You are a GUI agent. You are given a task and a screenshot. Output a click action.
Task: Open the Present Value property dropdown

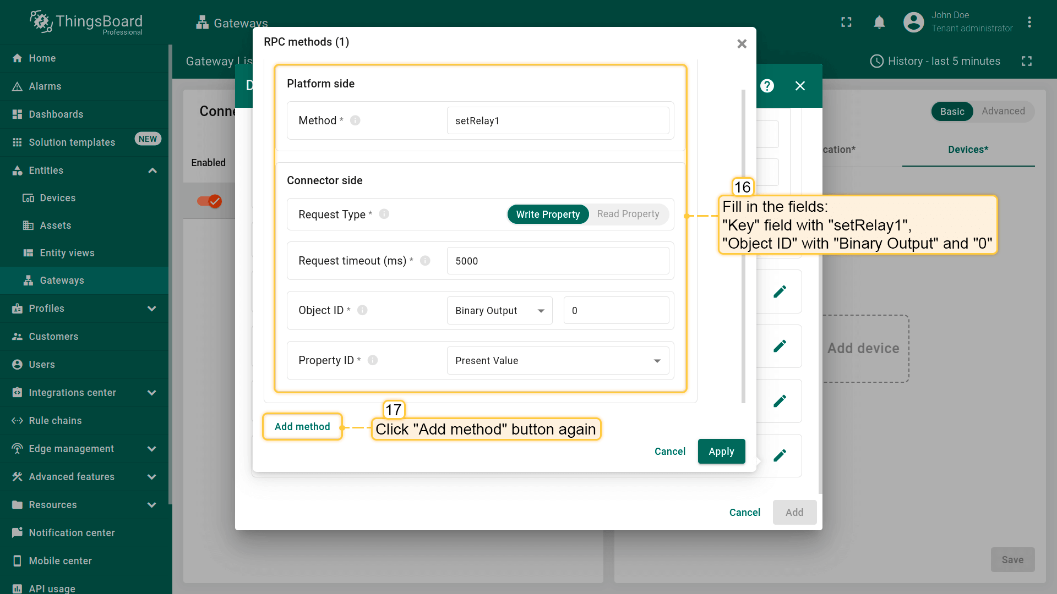pyautogui.click(x=558, y=361)
